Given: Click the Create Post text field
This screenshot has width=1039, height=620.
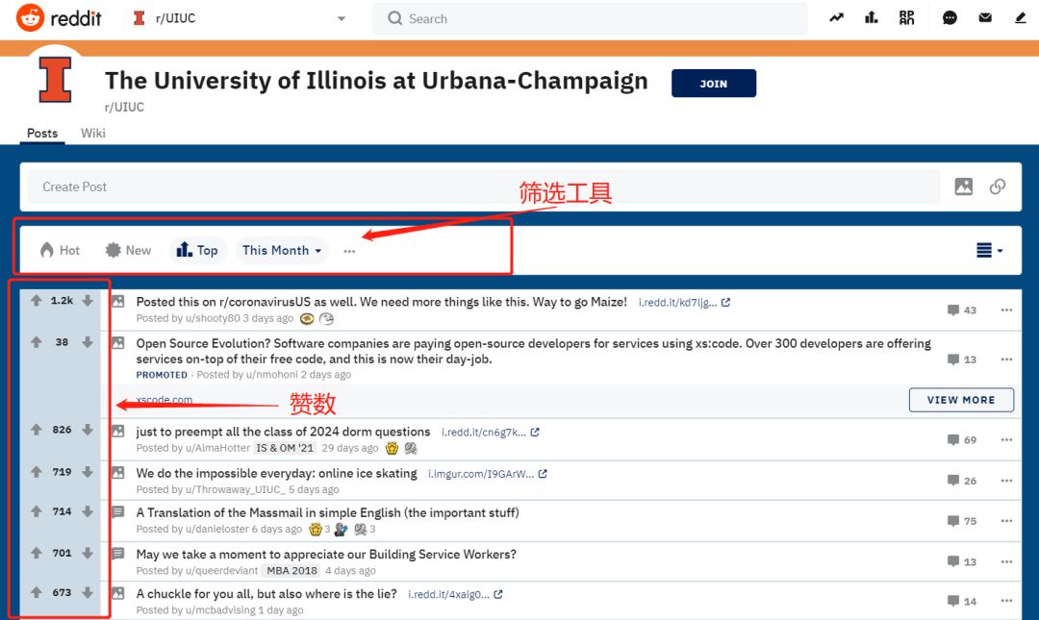Looking at the screenshot, I should (483, 186).
